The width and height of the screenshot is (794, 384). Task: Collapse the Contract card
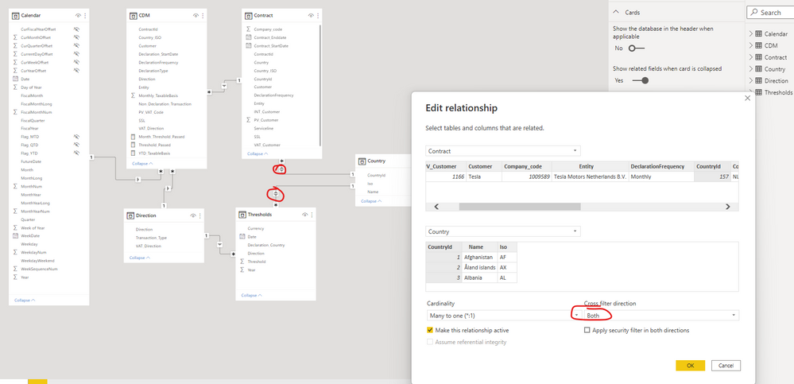(x=258, y=153)
